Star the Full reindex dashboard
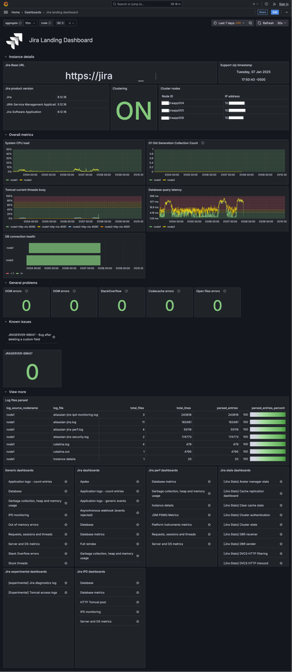 138,544
